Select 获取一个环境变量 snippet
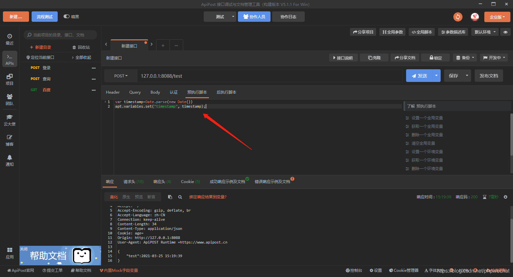The image size is (513, 277). [x=427, y=160]
